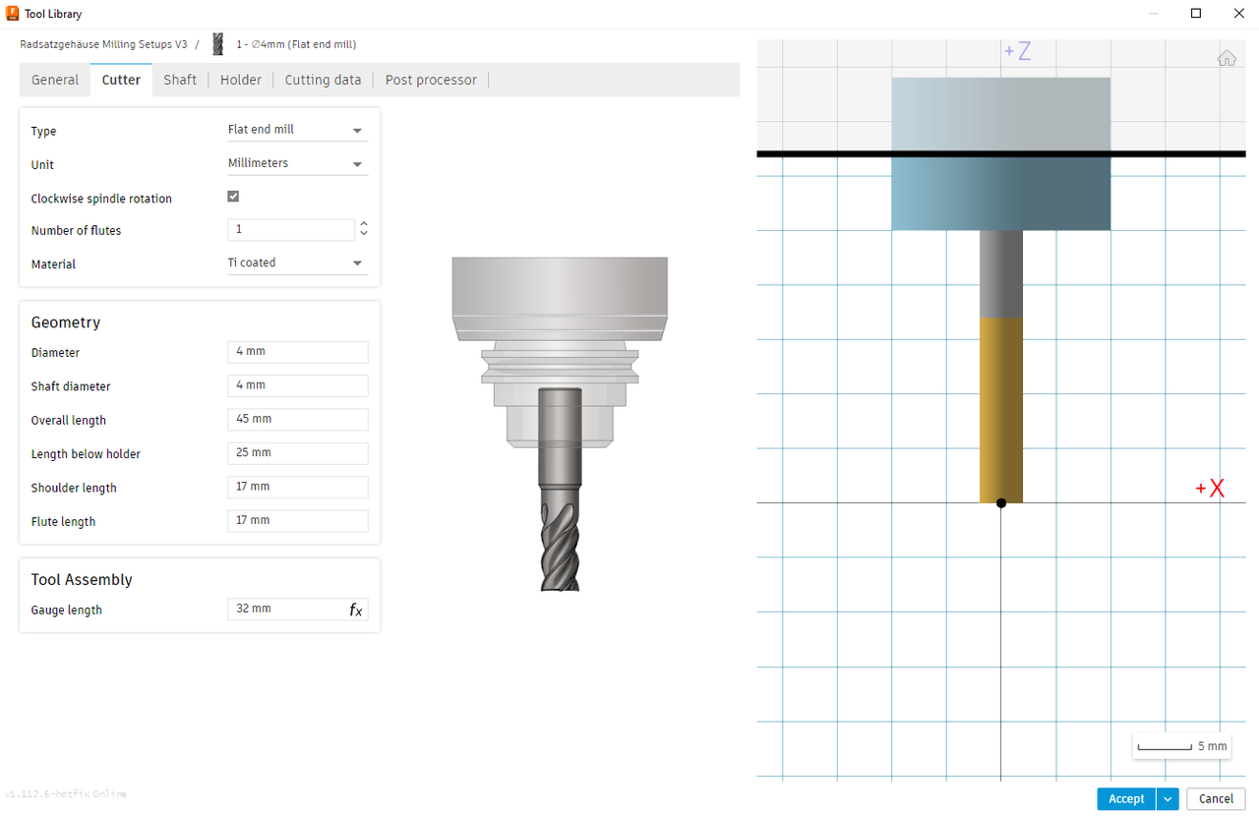Click the Shoulder length field
The height and width of the screenshot is (816, 1259).
(x=297, y=488)
